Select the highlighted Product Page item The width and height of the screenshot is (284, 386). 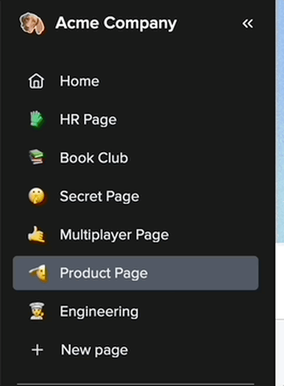135,273
